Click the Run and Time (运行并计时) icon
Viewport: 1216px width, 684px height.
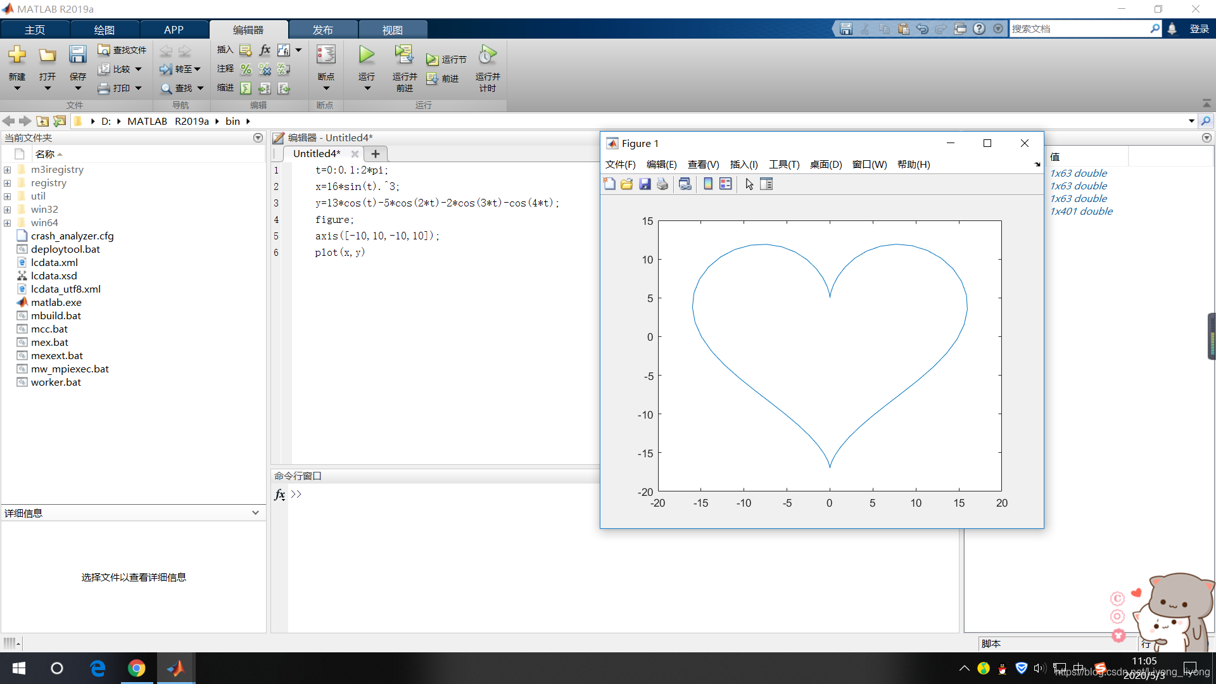click(x=487, y=55)
